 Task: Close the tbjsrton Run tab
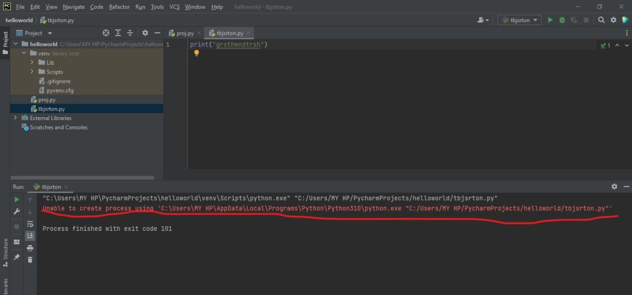[x=67, y=187]
